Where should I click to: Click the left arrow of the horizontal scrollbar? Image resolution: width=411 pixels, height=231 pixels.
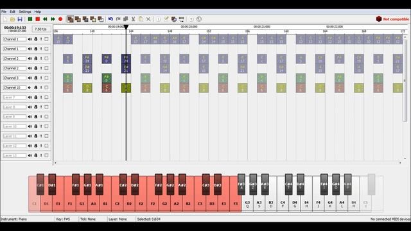coord(55,162)
